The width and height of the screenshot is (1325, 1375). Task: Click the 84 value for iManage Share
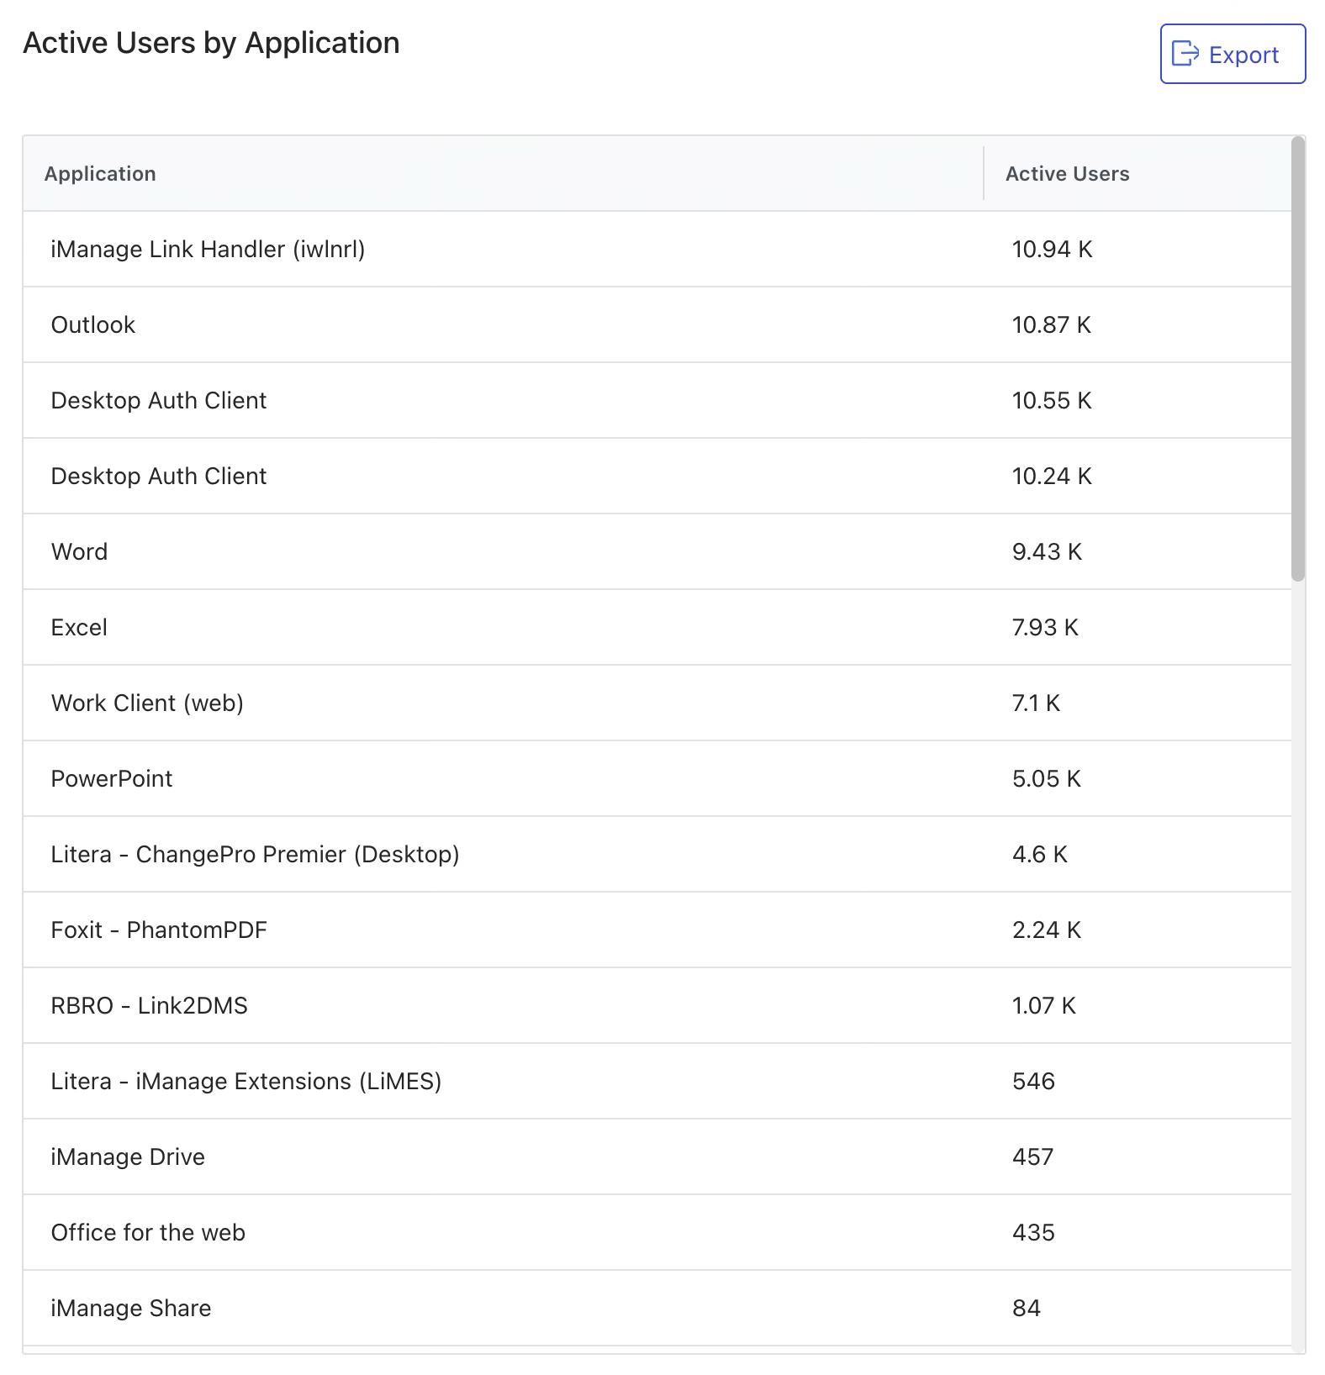[1026, 1309]
